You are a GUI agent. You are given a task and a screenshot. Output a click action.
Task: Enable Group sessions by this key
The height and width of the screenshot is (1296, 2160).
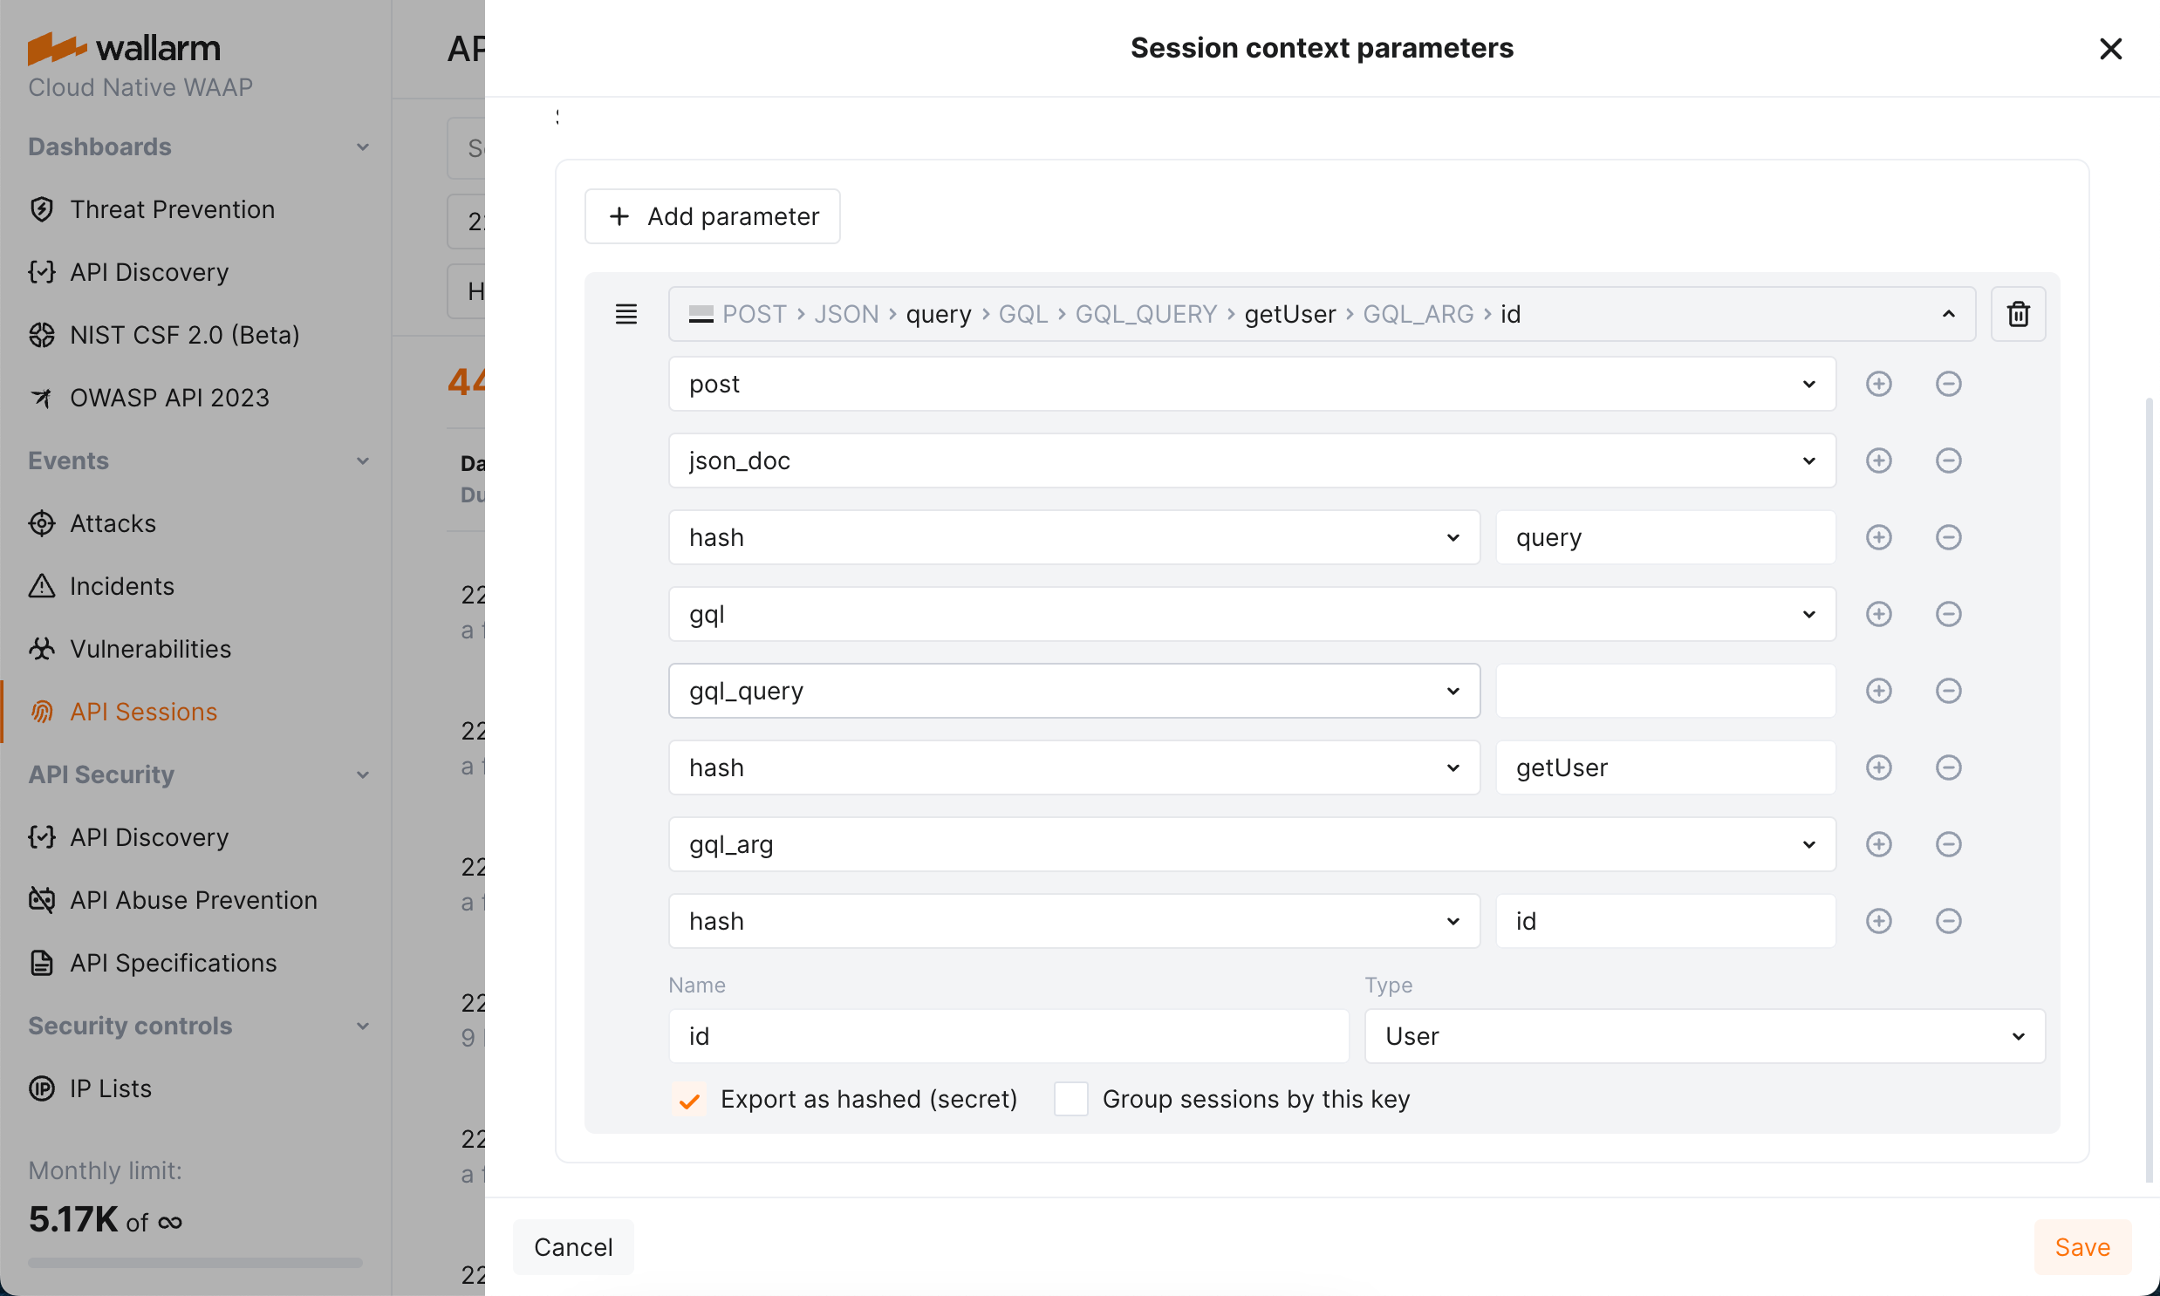(1069, 1099)
